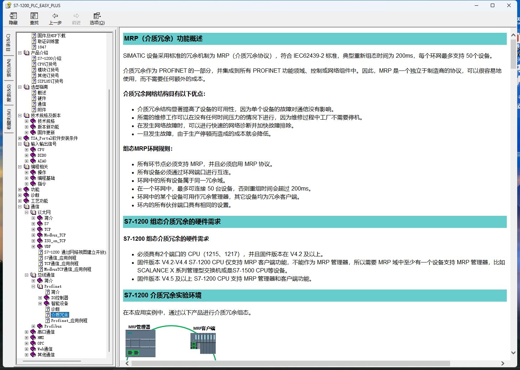Open the 介质冗余 topic in tree
Image resolution: width=520 pixels, height=370 pixels.
[60, 315]
